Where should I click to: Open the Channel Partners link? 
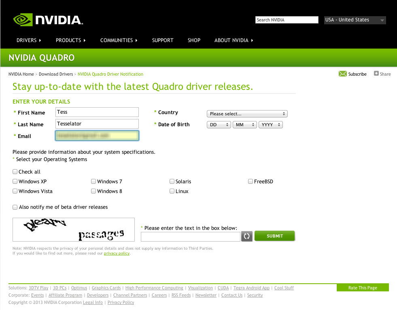click(x=130, y=295)
